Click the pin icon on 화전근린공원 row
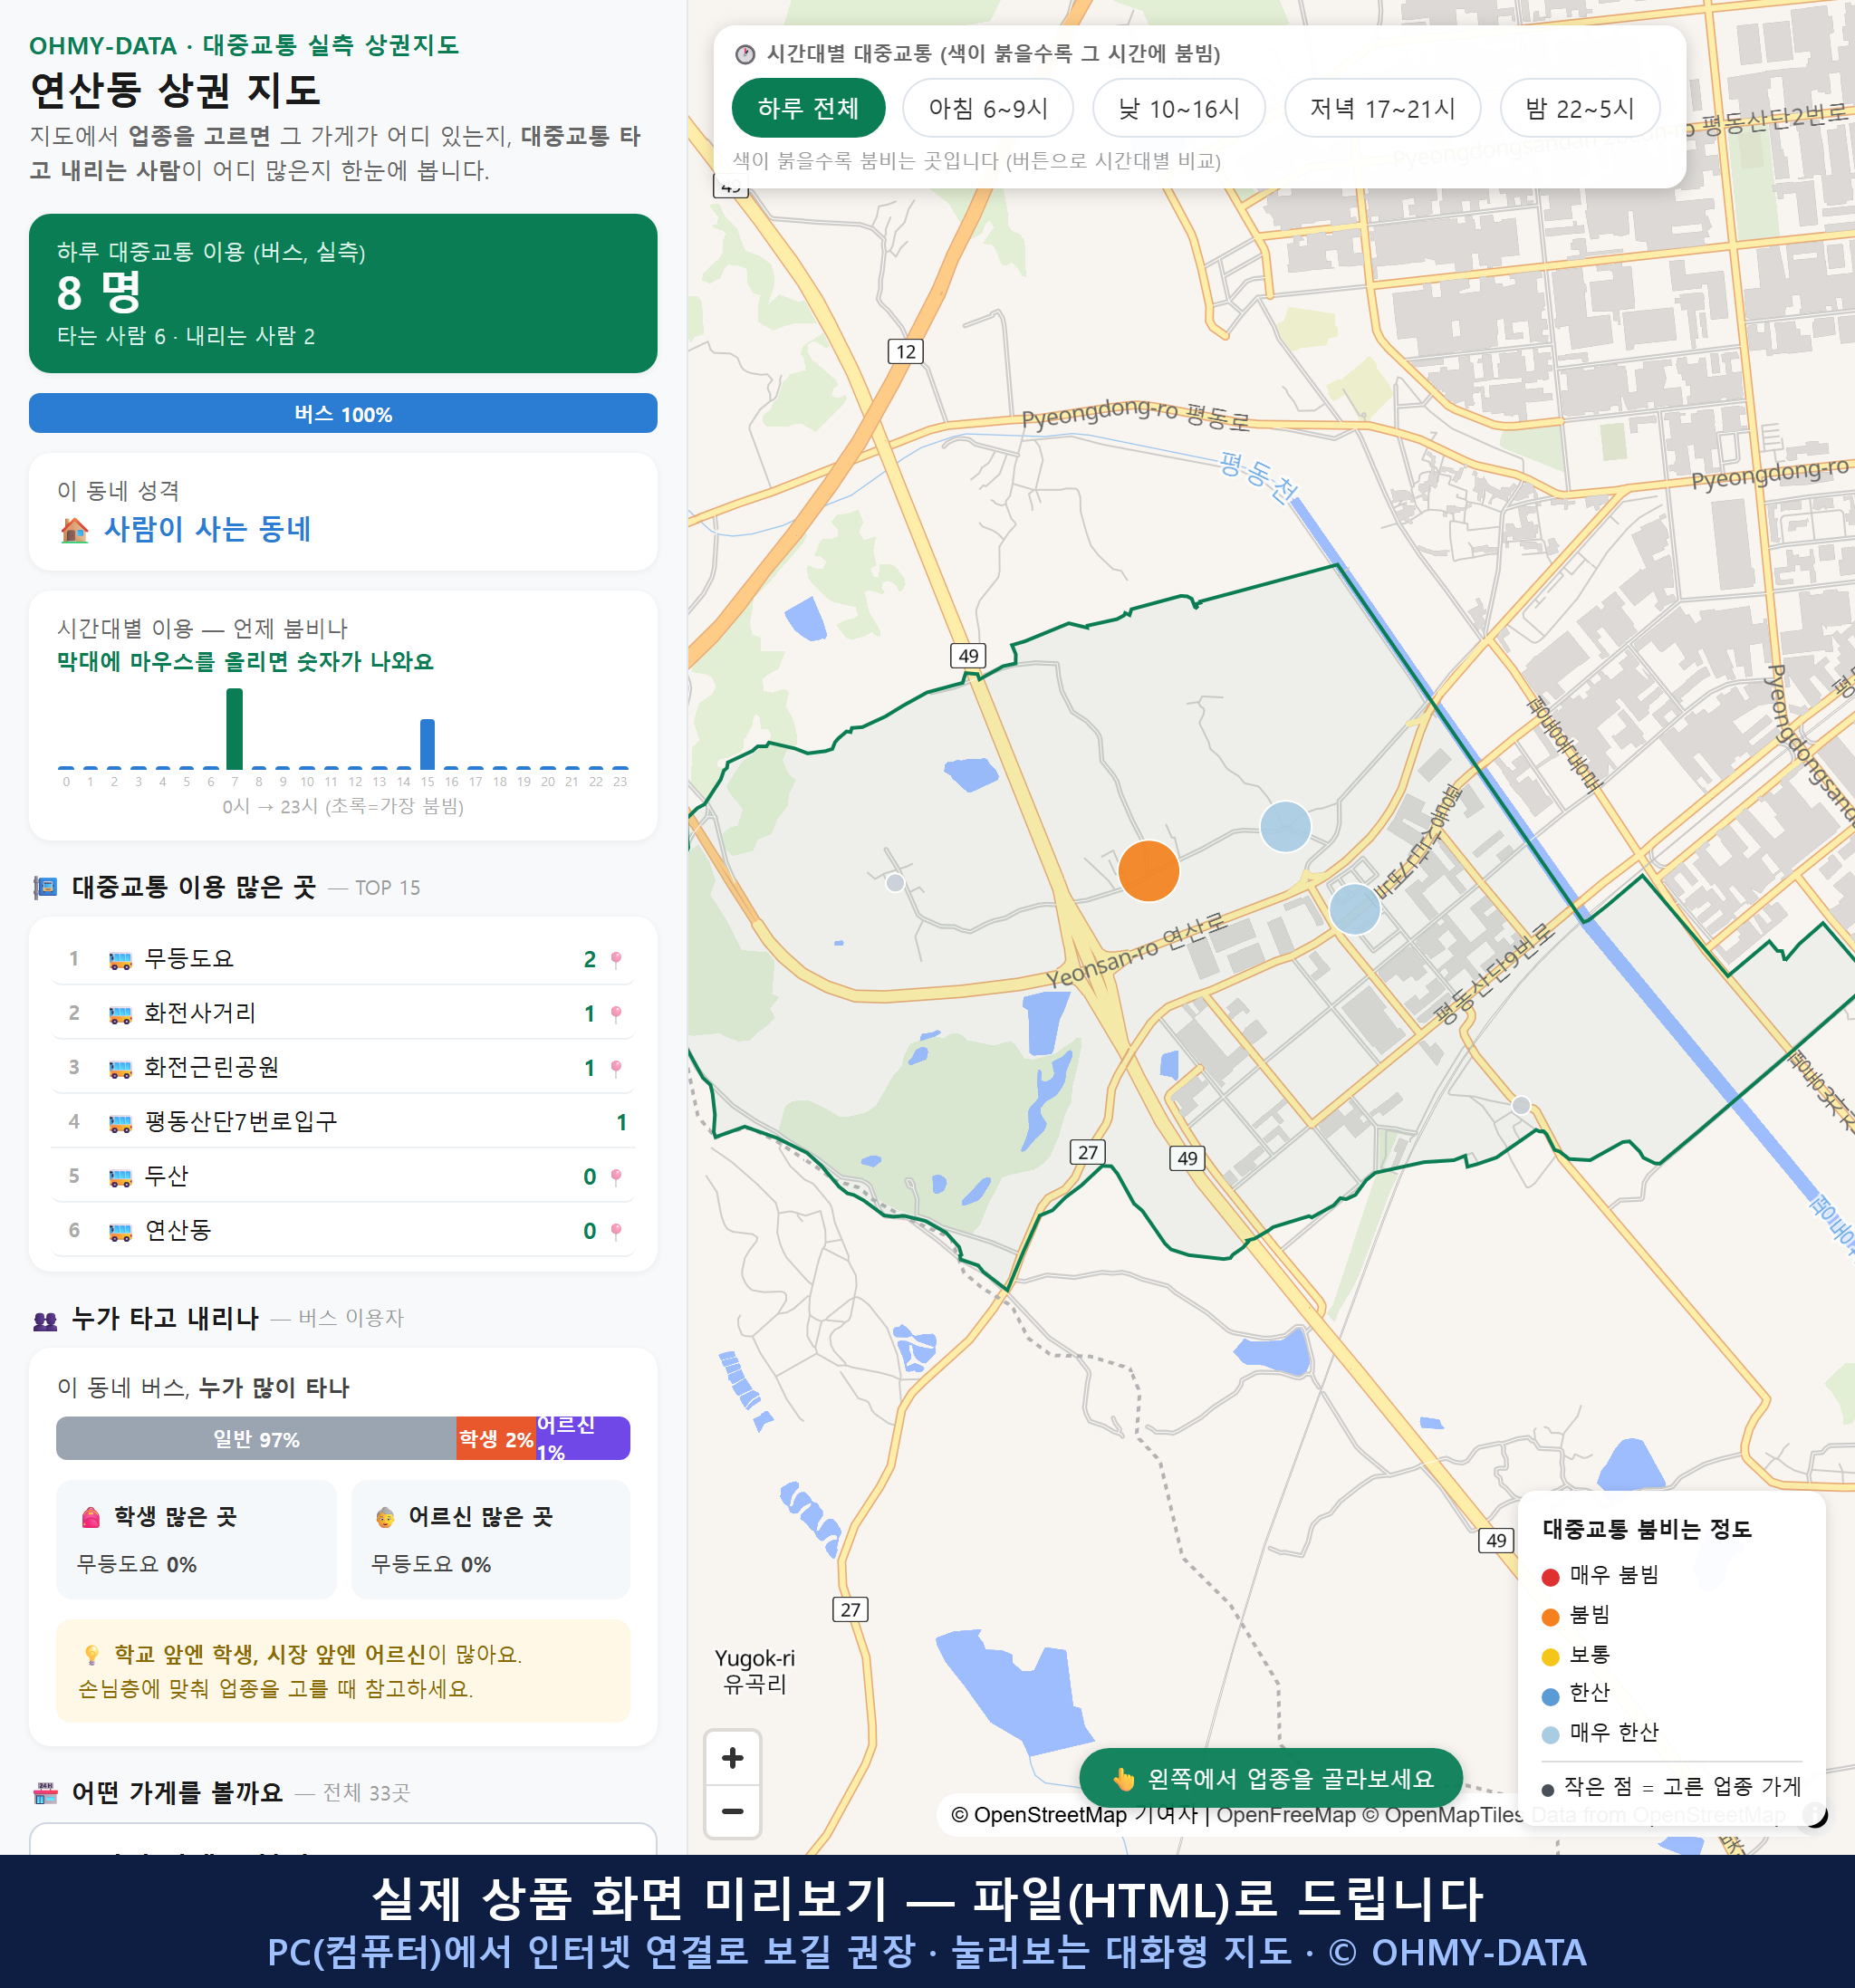This screenshot has height=1988, width=1855. click(x=616, y=1068)
